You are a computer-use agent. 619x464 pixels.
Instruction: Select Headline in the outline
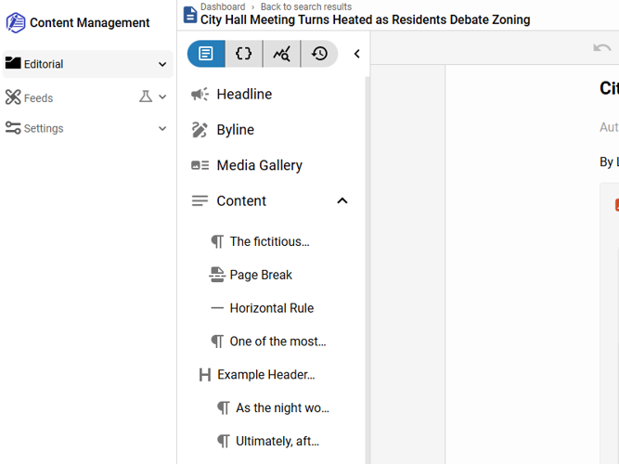[244, 94]
